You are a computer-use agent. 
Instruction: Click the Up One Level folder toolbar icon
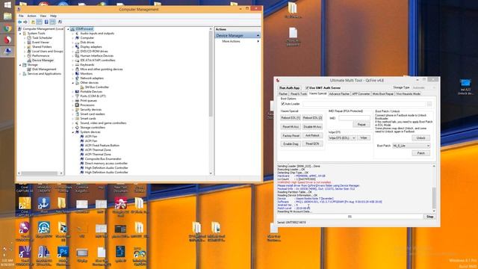pyautogui.click(x=33, y=22)
